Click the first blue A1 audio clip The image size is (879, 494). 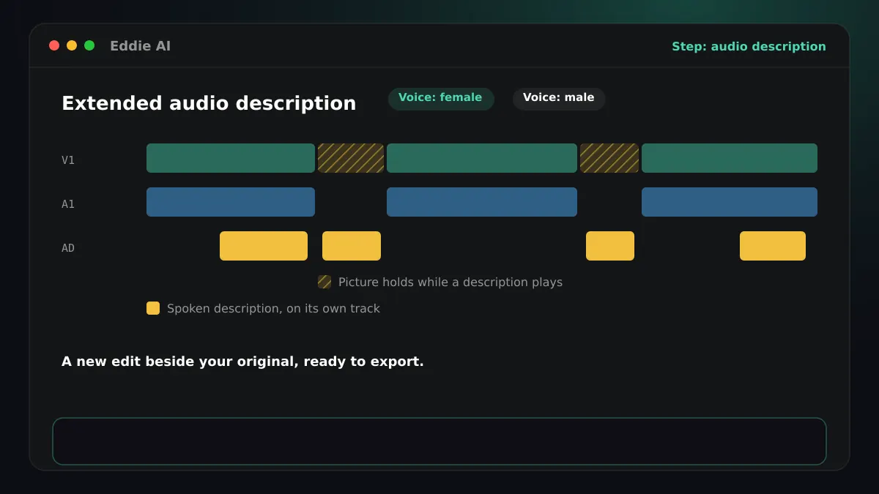click(231, 202)
